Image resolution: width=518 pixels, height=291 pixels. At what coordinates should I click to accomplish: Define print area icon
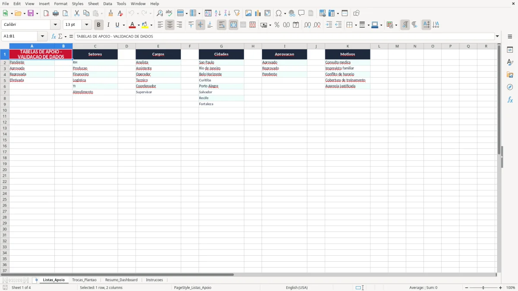[x=322, y=13]
